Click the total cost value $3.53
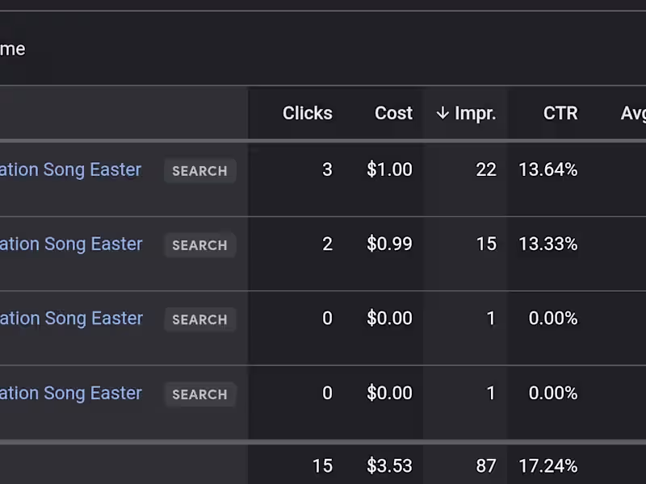This screenshot has height=484, width=646. coord(389,466)
